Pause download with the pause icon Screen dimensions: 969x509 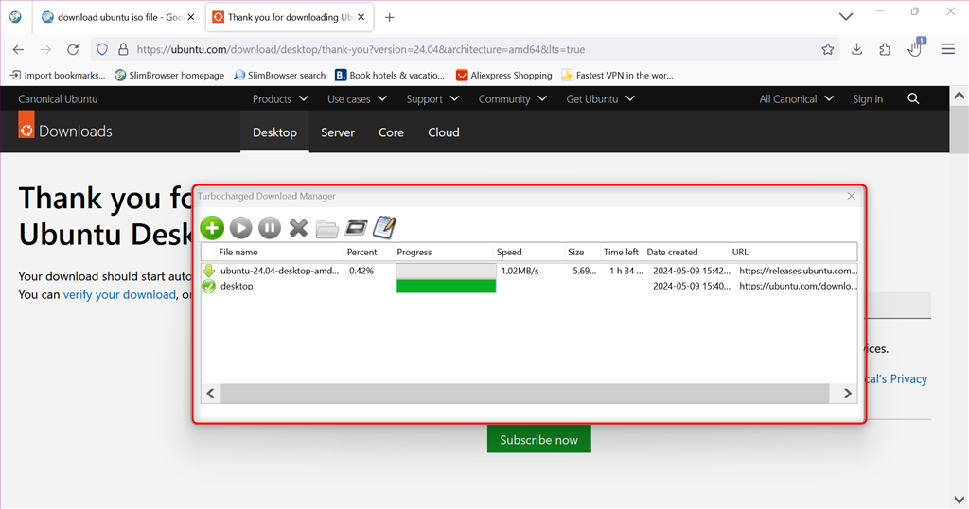(270, 228)
